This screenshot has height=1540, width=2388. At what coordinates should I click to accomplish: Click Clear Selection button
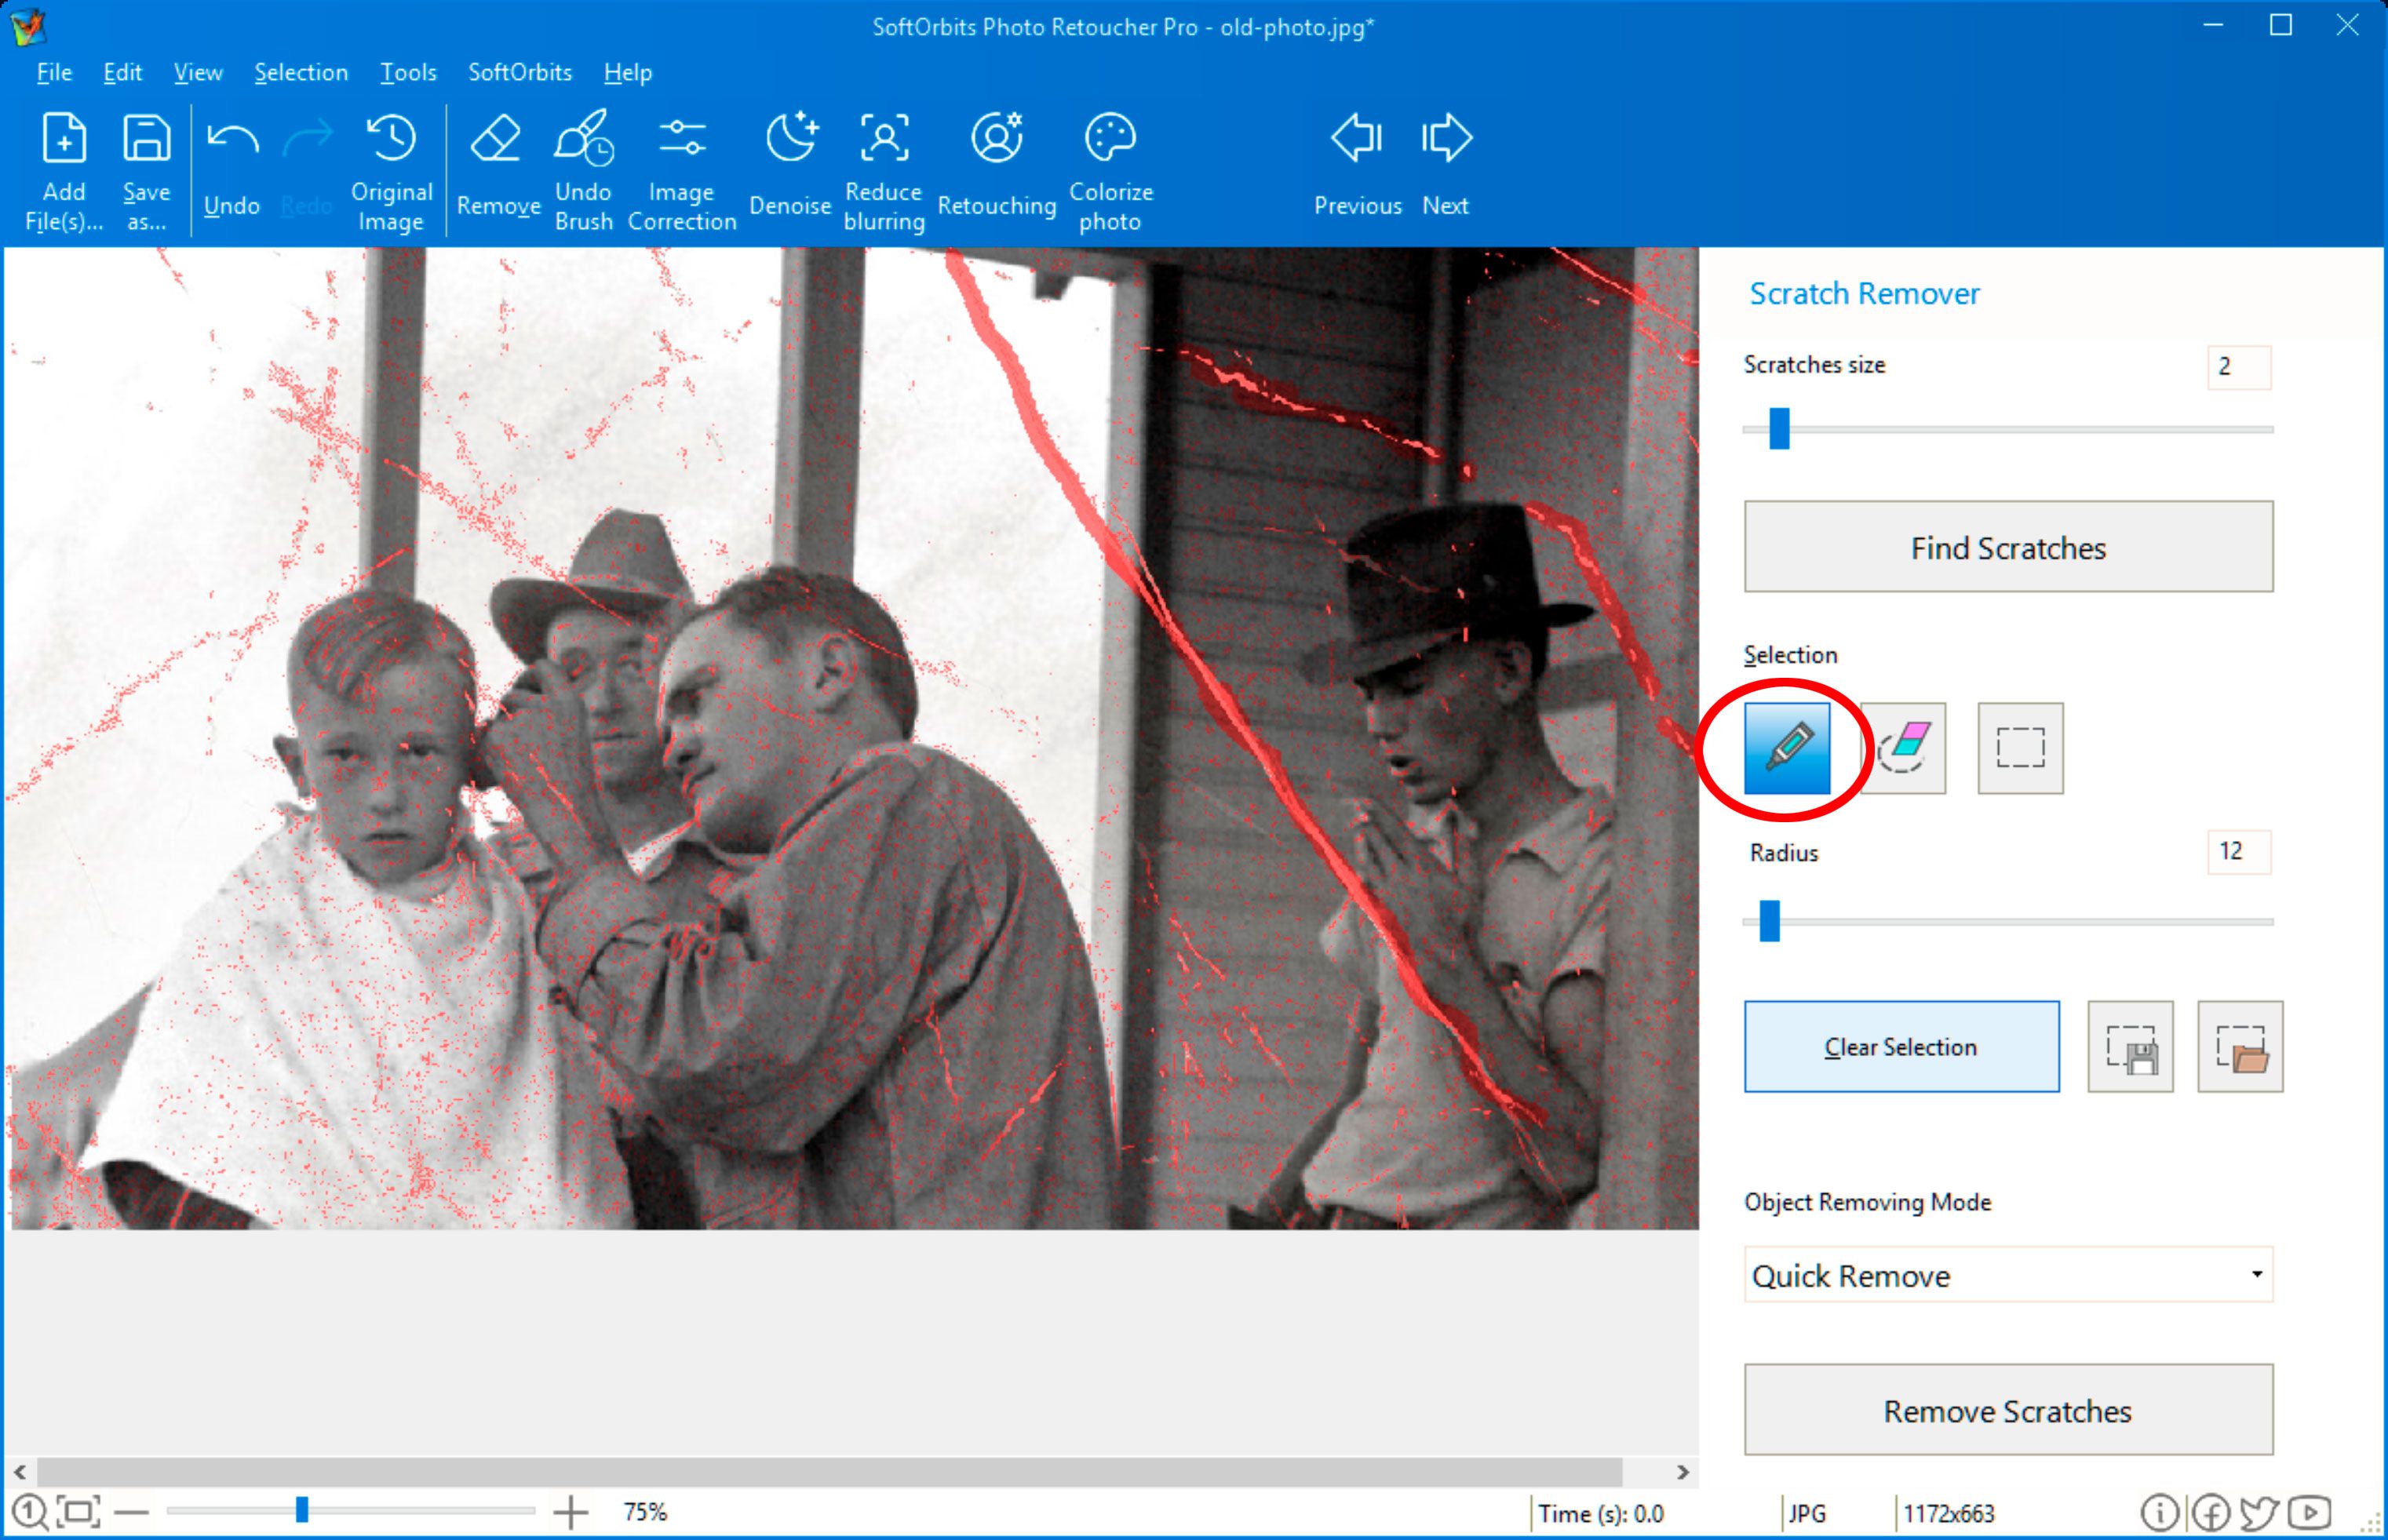[1899, 1046]
